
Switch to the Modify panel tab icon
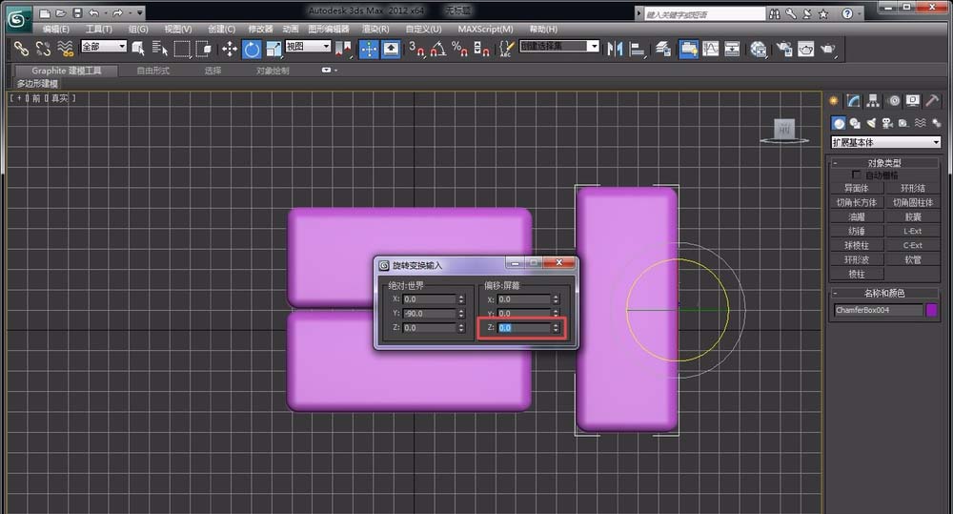(x=855, y=101)
